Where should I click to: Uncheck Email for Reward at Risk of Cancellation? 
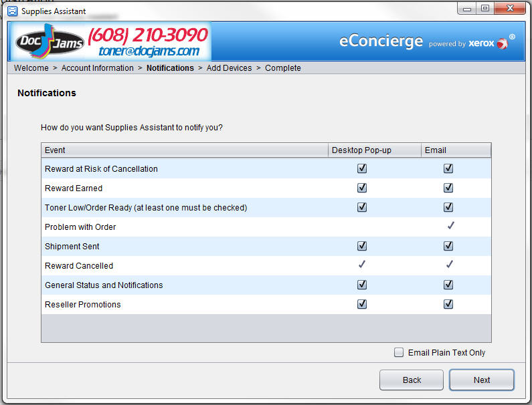click(x=448, y=169)
